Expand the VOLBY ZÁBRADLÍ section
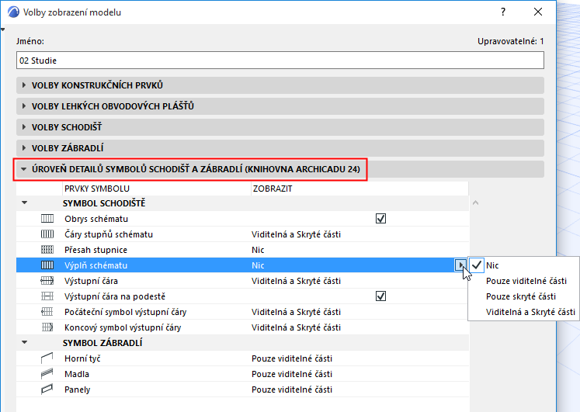Viewport: 580px width, 412px height. click(280, 148)
